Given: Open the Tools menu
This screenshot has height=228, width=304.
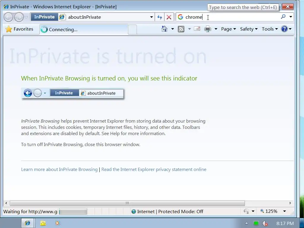Looking at the screenshot, I should (270, 29).
